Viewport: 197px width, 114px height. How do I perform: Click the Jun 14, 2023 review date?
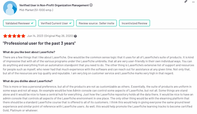[x=35, y=36]
